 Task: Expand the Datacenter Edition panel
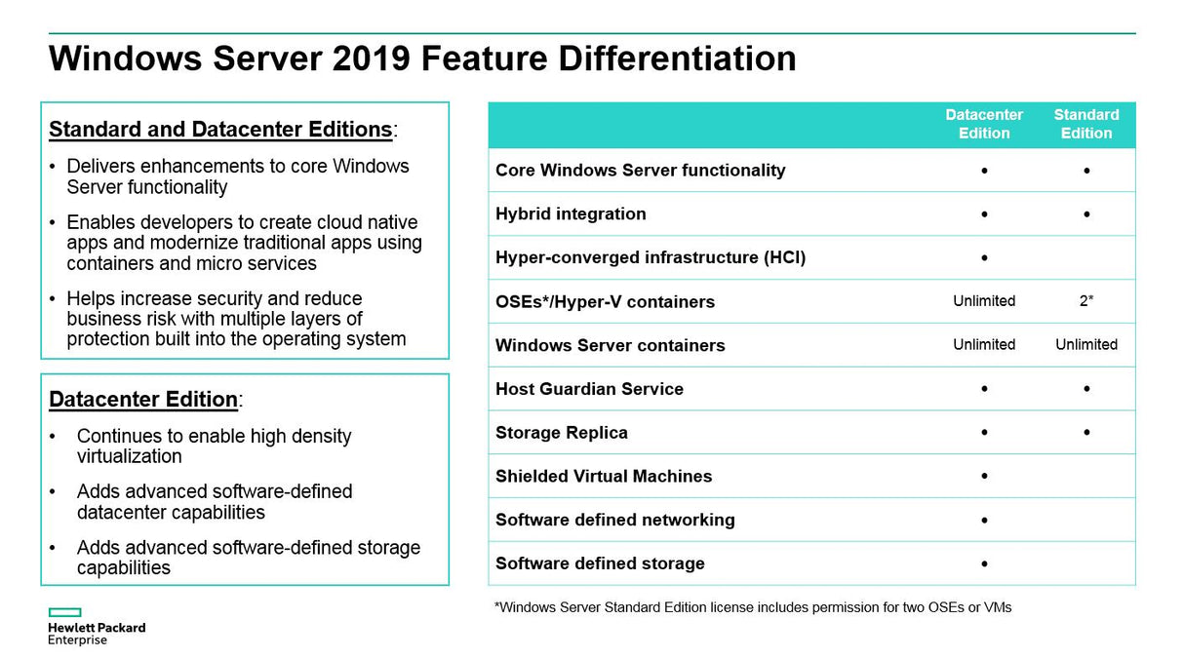[x=244, y=475]
